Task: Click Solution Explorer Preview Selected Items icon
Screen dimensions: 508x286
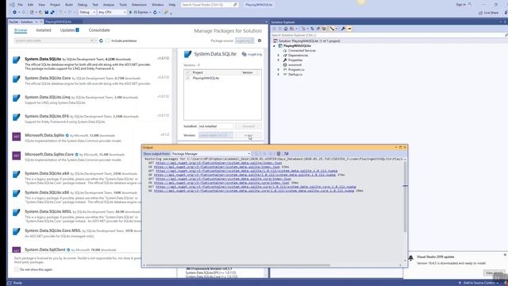Action: [x=349, y=29]
